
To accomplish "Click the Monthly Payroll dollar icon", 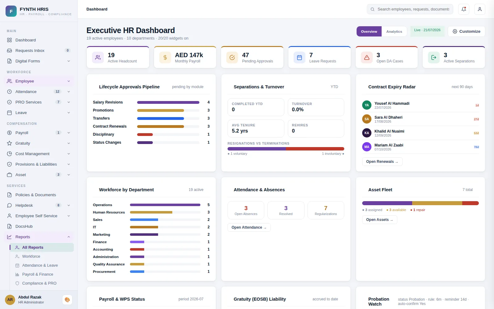I will pyautogui.click(x=165, y=57).
